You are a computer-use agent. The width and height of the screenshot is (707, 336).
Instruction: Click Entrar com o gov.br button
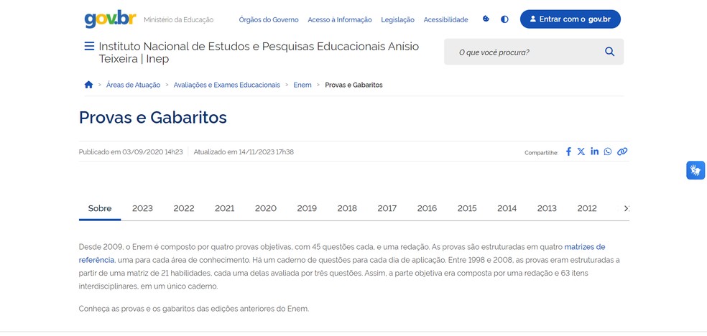[570, 19]
